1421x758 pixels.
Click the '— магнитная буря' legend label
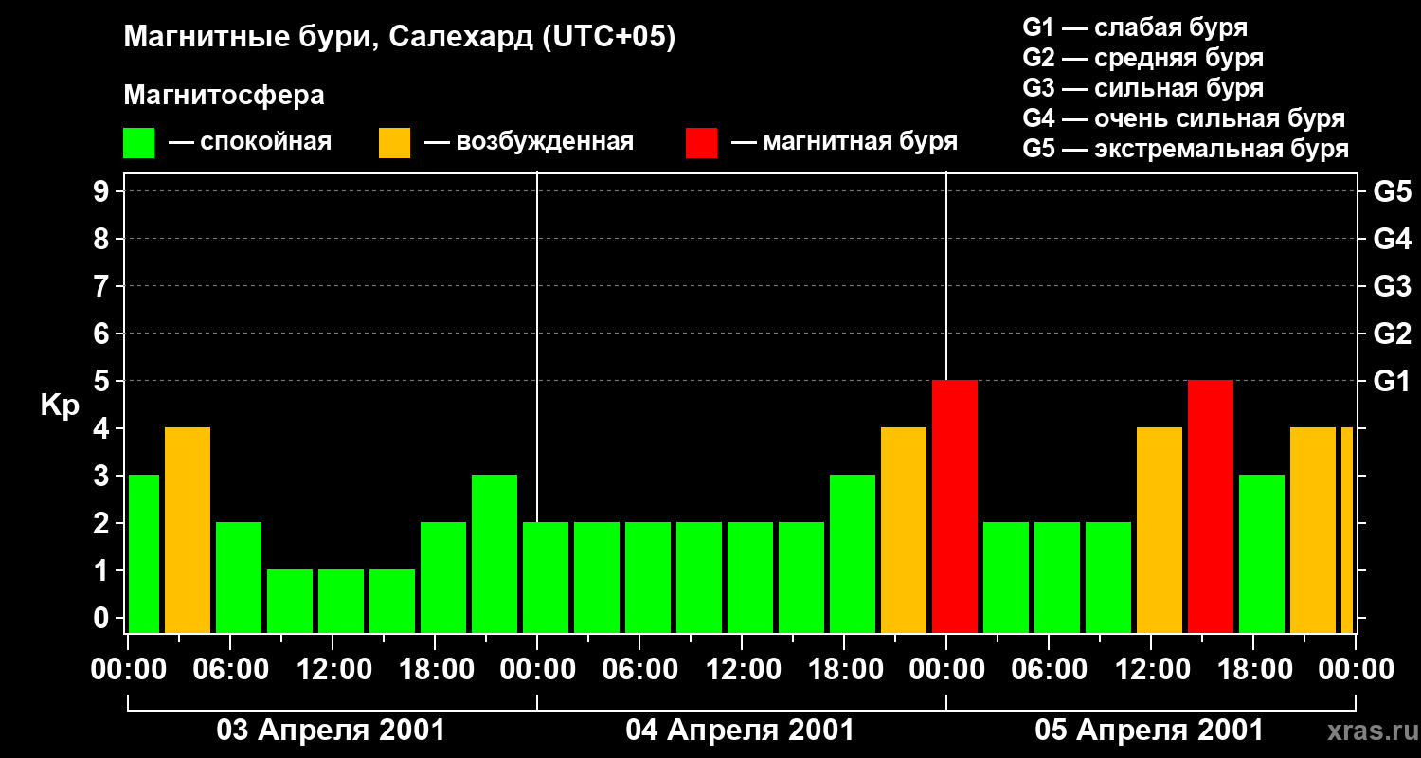click(844, 142)
